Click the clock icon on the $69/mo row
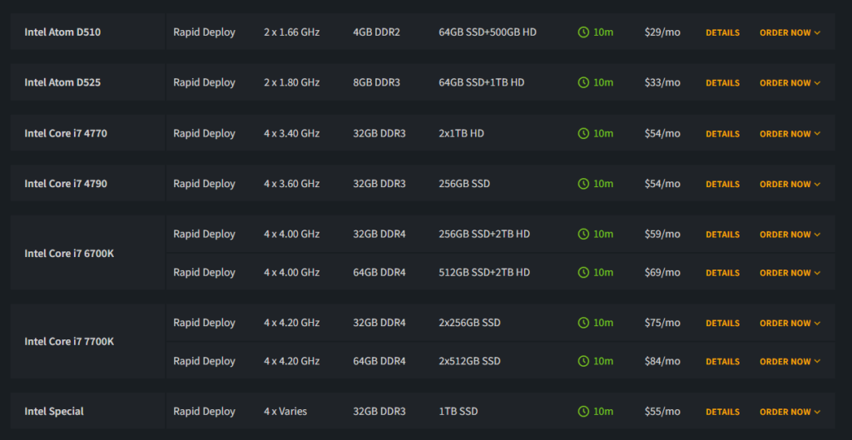852x440 pixels. pyautogui.click(x=583, y=273)
